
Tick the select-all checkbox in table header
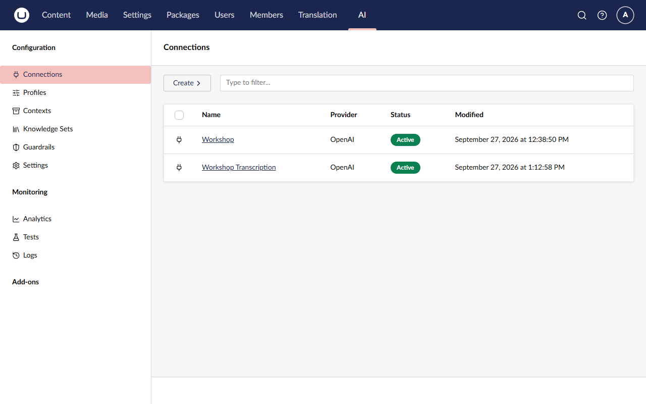(179, 115)
